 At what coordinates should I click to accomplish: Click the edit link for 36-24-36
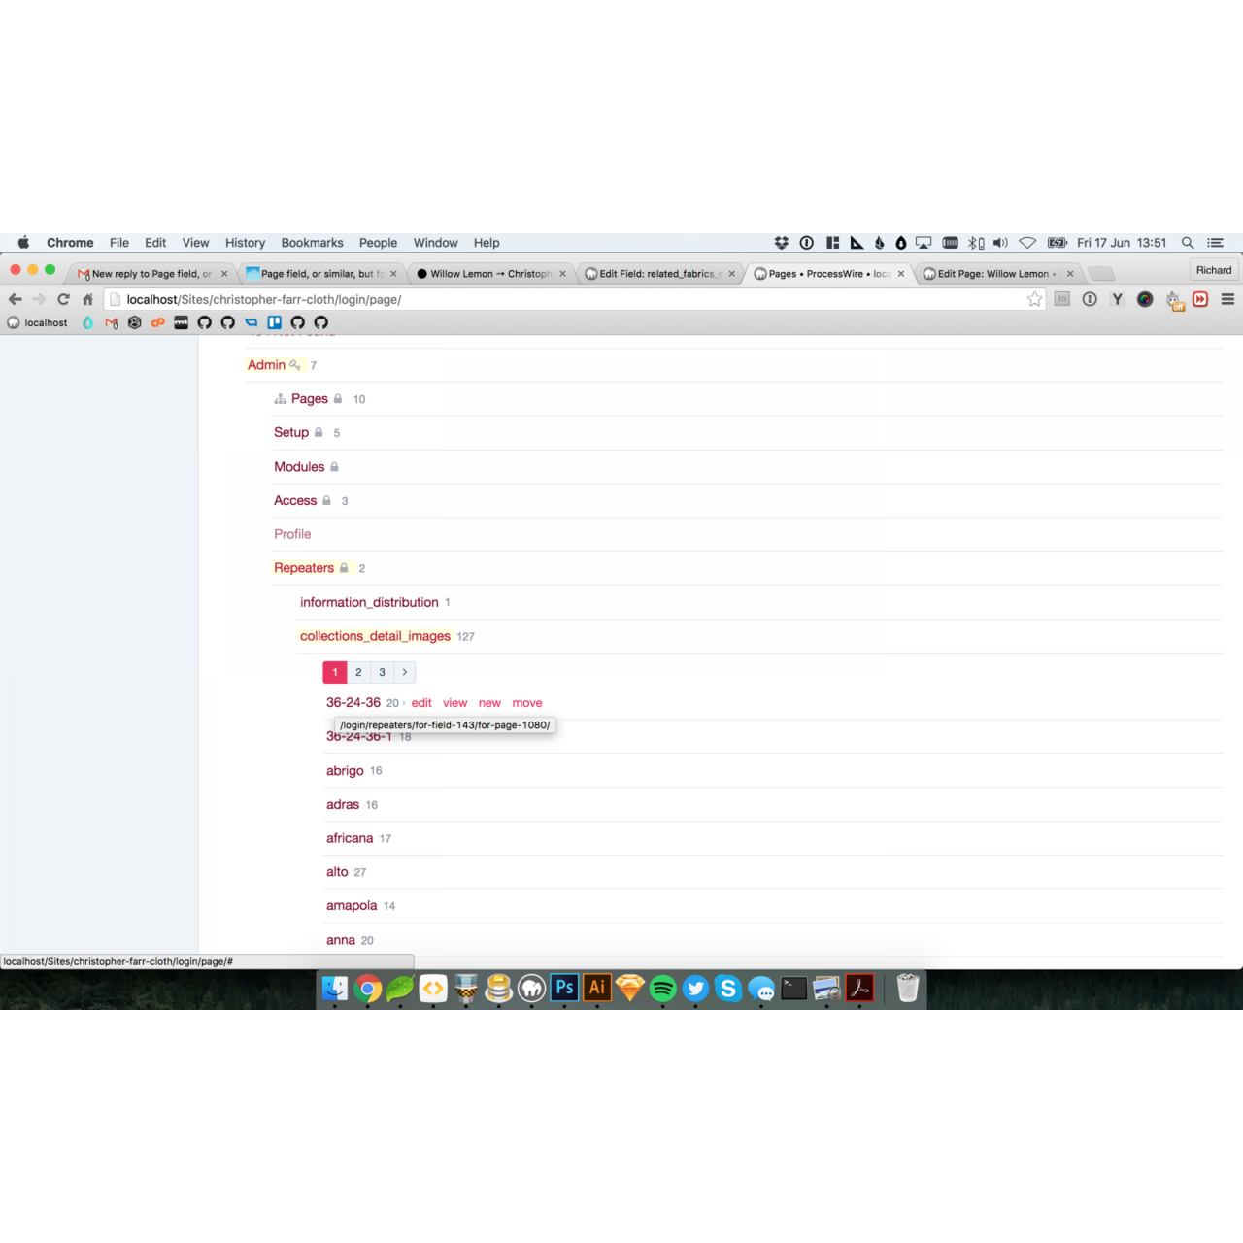pos(421,703)
